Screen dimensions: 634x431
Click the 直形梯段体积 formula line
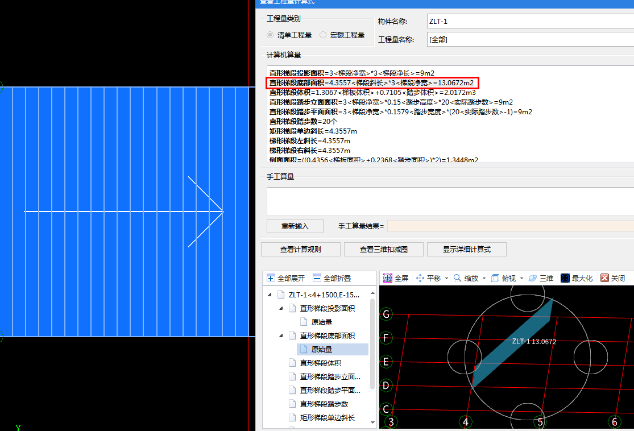(x=372, y=93)
